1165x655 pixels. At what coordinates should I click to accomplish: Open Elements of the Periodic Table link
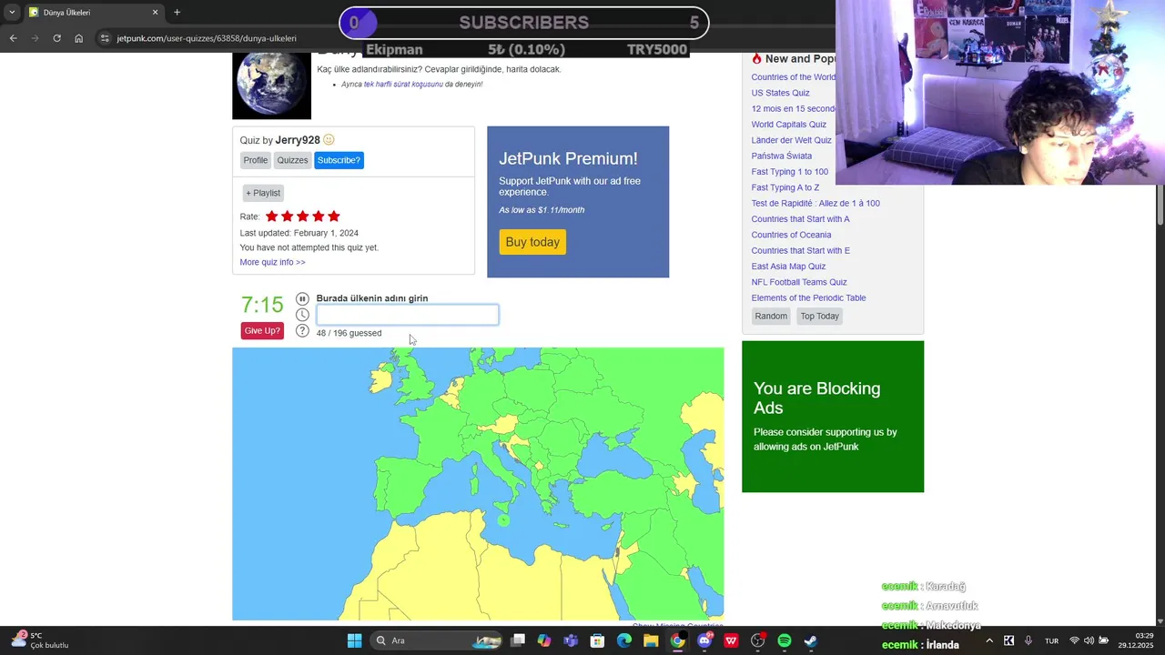808,297
